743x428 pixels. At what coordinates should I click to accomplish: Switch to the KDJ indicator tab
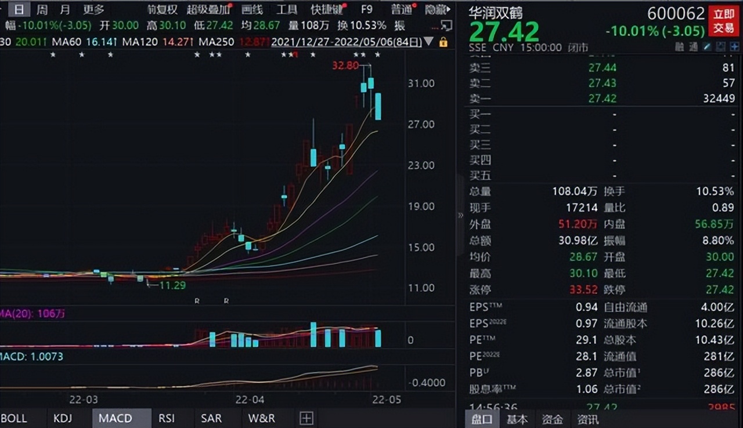63,418
